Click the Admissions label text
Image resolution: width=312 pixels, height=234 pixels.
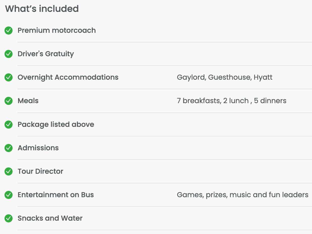pos(38,148)
